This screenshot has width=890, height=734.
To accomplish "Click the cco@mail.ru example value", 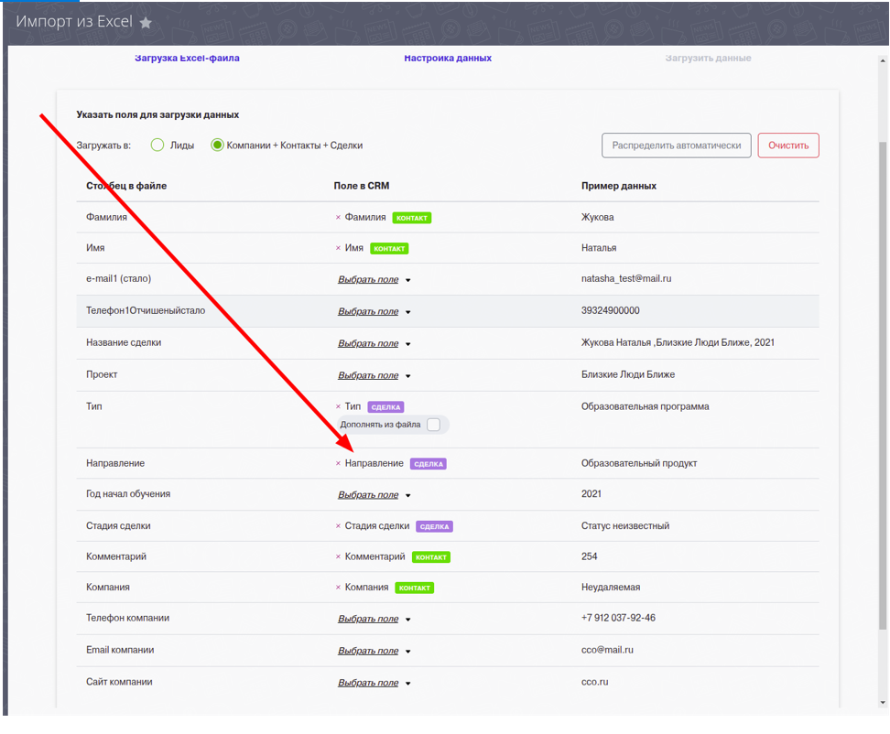I will pyautogui.click(x=607, y=650).
